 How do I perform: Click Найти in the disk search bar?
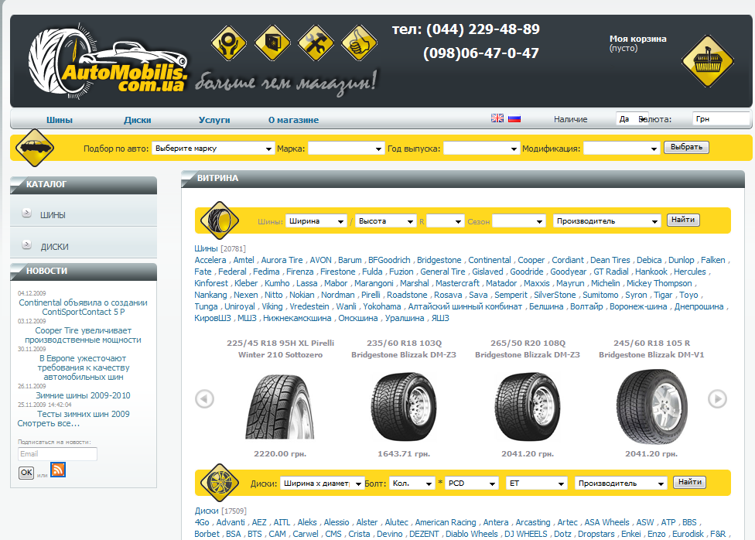[689, 482]
